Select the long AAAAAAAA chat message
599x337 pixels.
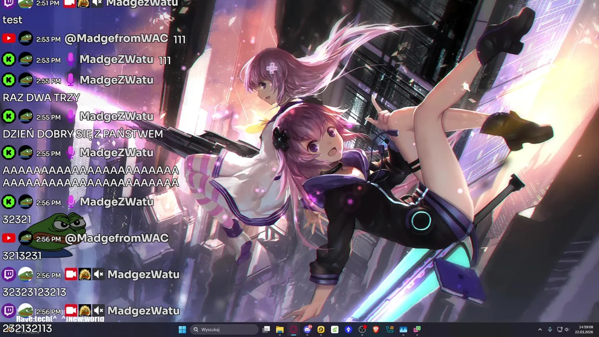click(91, 176)
